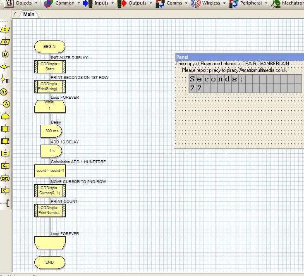This screenshot has height=276, width=304.
Task: Click the Peripheral components icon
Action: point(233,3)
